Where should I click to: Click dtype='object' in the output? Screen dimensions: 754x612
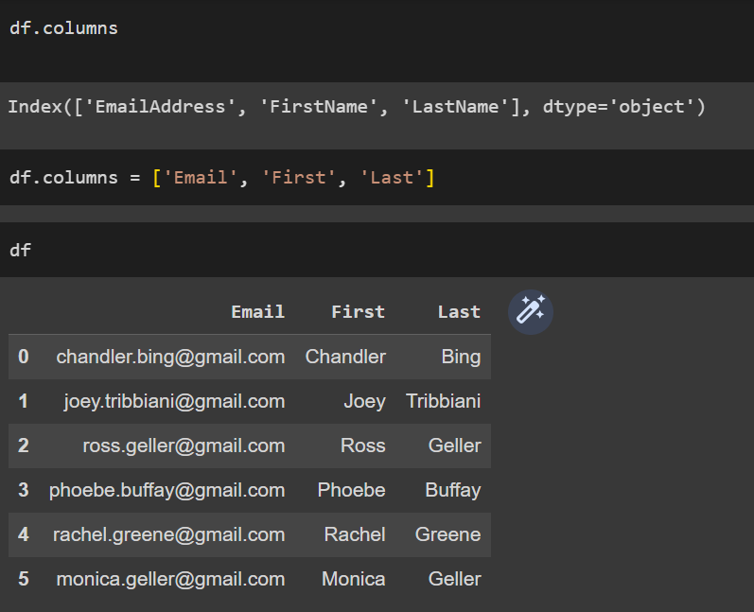pos(618,107)
